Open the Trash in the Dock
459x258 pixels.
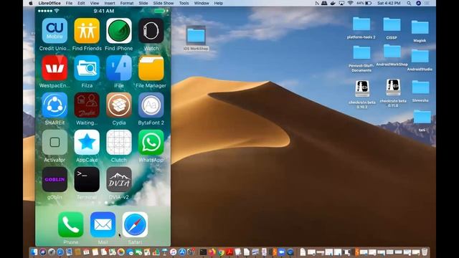click(425, 252)
